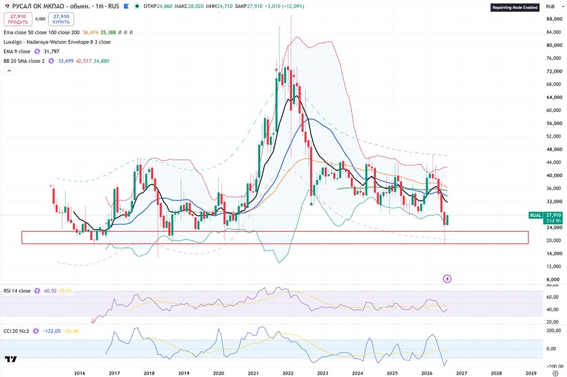
Task: Open time axis settings gear icon
Action: (556, 373)
